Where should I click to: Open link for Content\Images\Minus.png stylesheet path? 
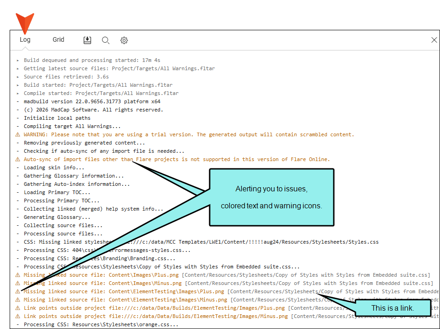[x=309, y=284]
